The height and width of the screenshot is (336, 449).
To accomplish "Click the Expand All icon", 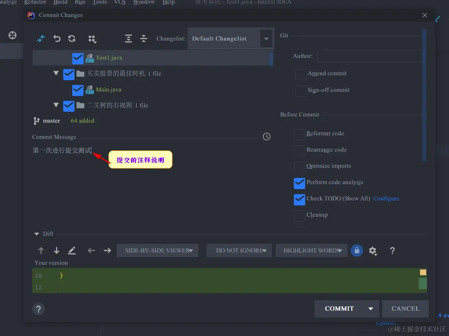I will [128, 39].
